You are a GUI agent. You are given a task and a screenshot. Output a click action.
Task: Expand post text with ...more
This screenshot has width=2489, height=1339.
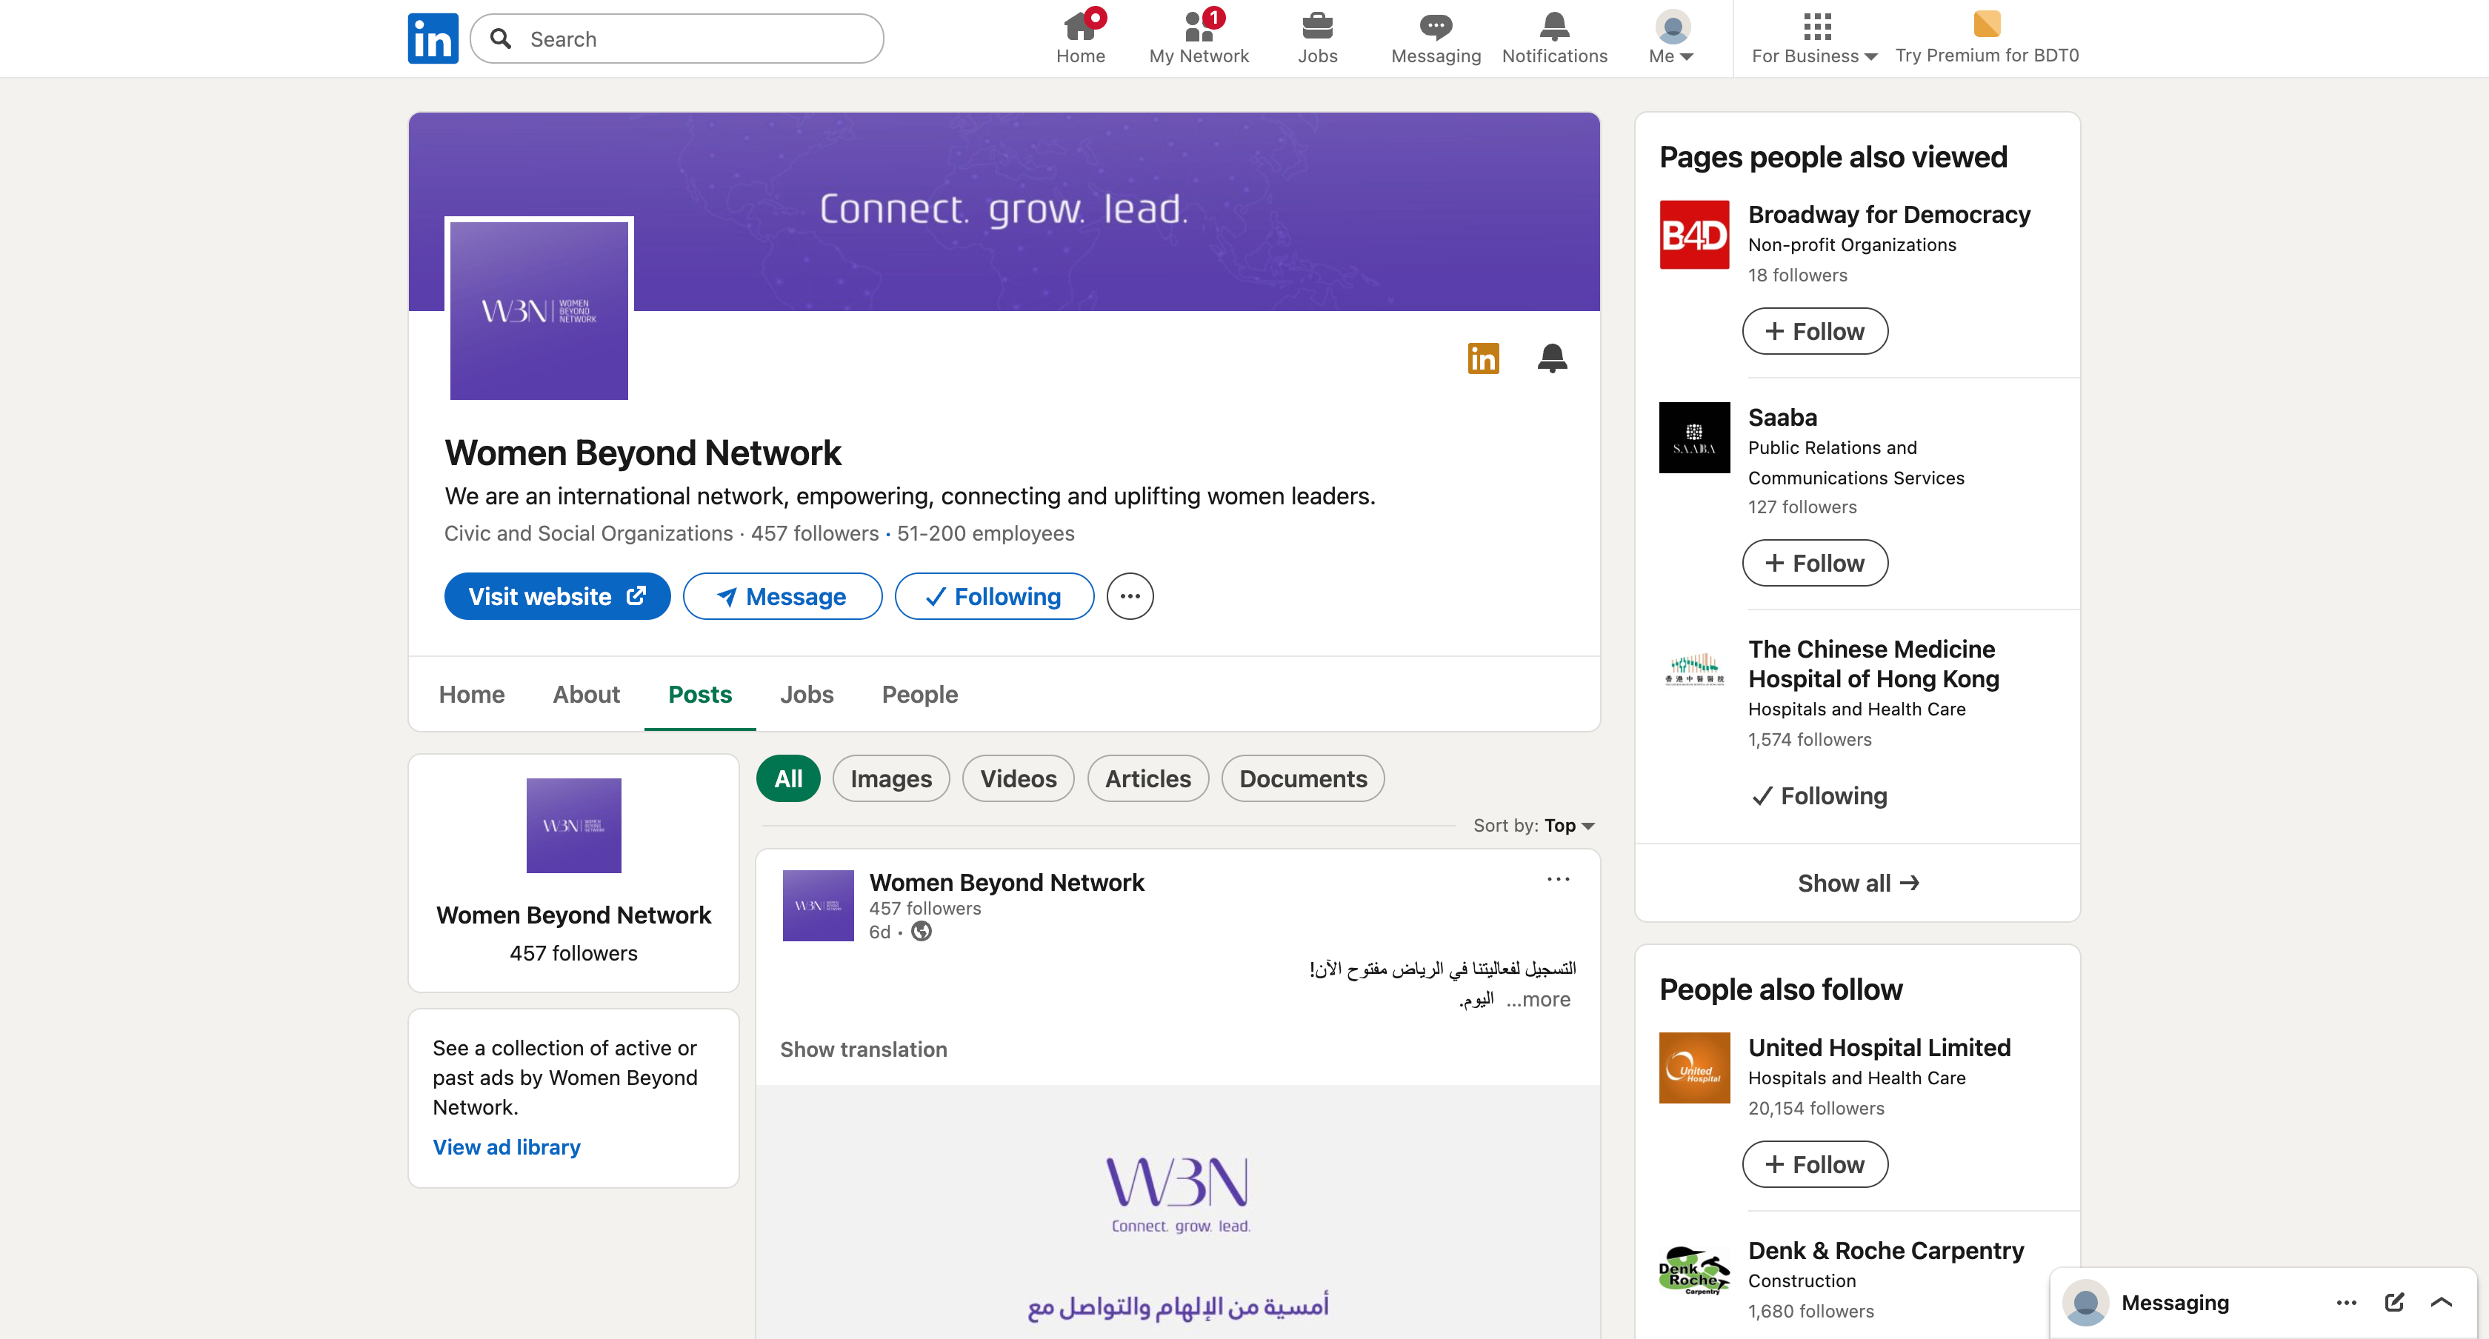(x=1539, y=999)
